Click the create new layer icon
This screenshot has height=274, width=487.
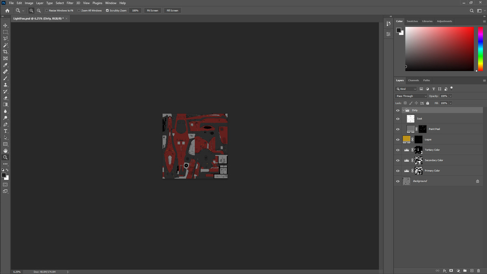472,270
